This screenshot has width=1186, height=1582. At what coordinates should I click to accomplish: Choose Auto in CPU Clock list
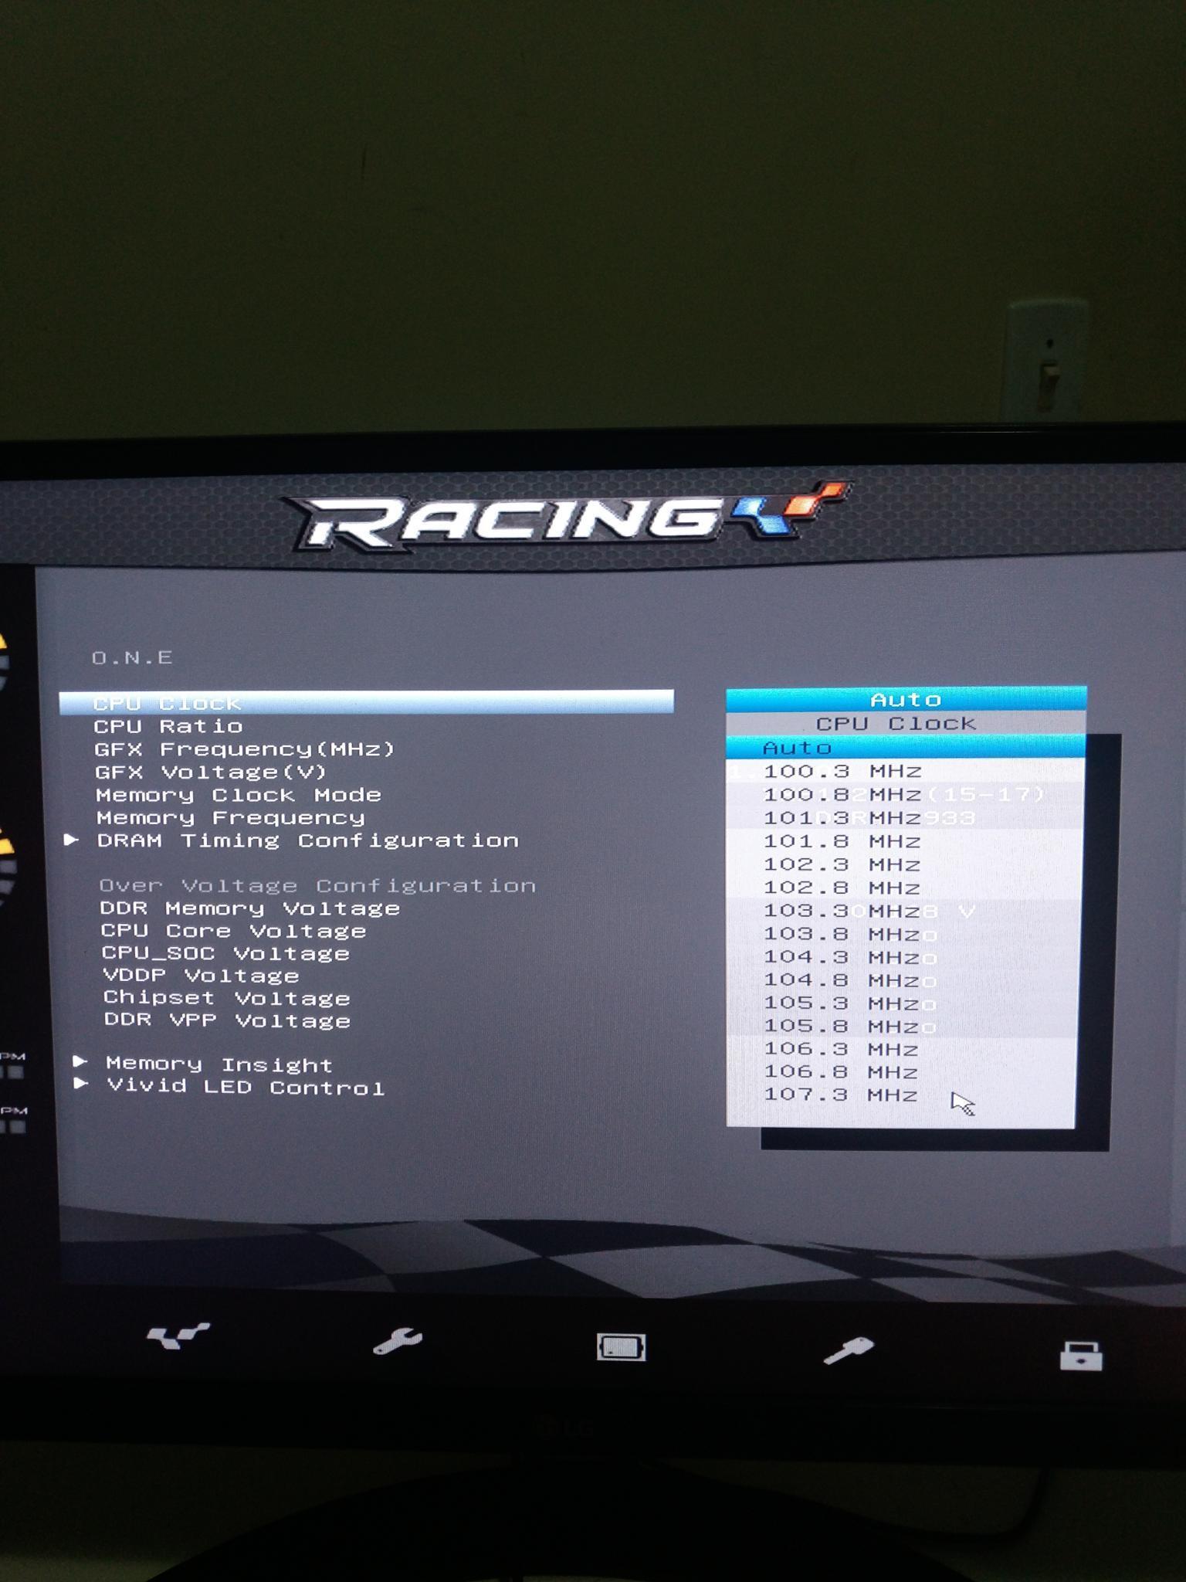pyautogui.click(x=906, y=747)
